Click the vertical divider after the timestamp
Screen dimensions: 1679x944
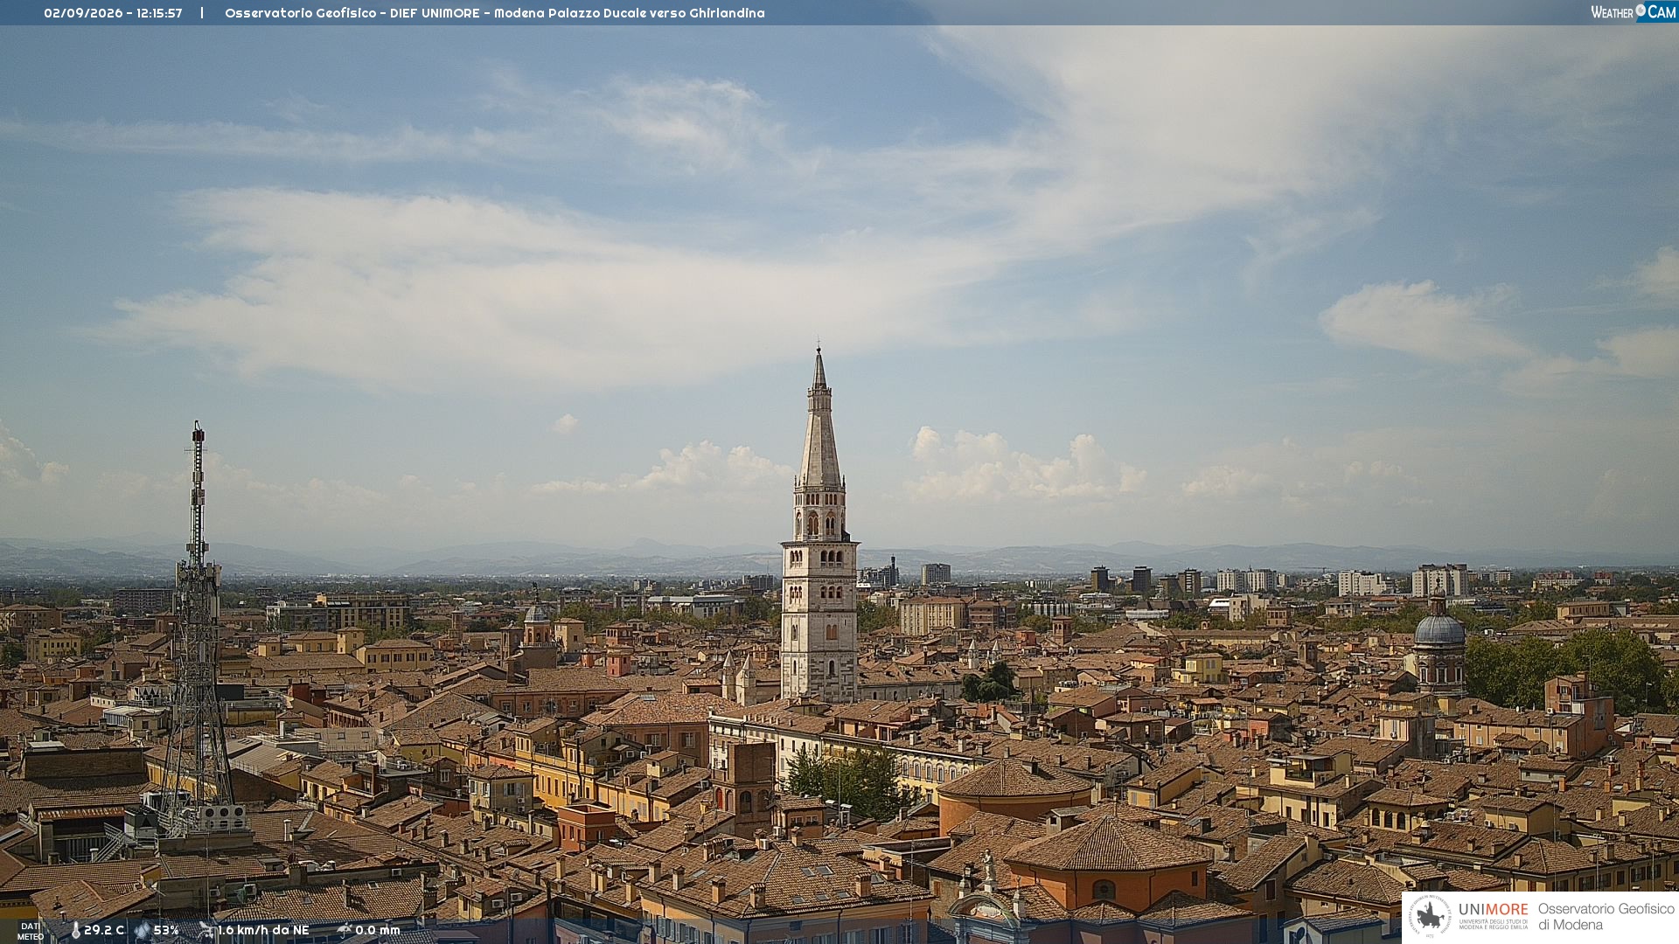pos(202,13)
